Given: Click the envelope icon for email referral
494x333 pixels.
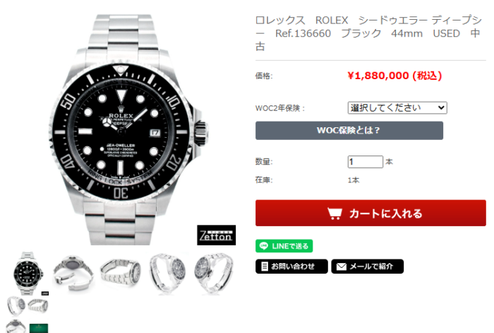Looking at the screenshot, I should tap(341, 267).
